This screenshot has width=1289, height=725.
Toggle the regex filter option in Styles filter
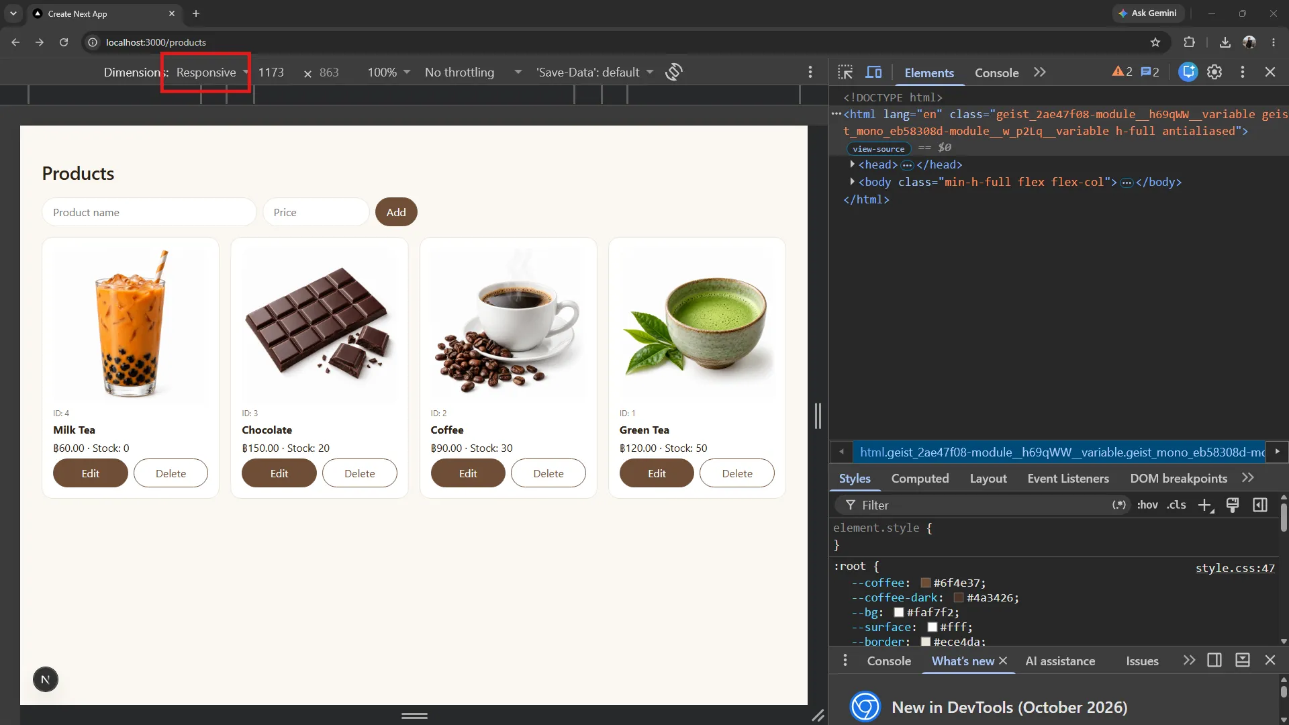click(1118, 505)
